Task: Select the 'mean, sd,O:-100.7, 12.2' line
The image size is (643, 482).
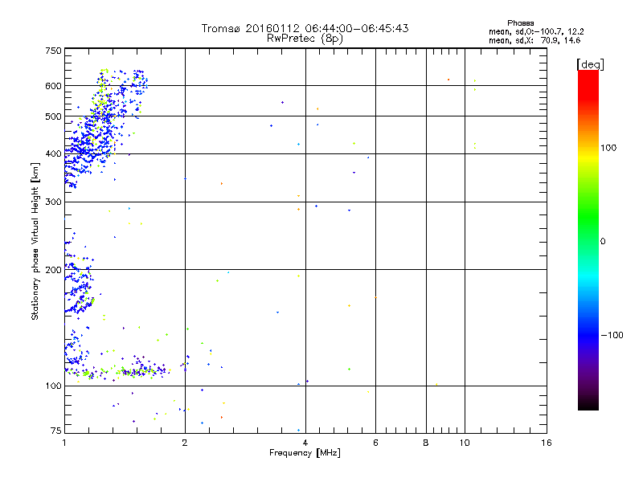Action: click(536, 31)
